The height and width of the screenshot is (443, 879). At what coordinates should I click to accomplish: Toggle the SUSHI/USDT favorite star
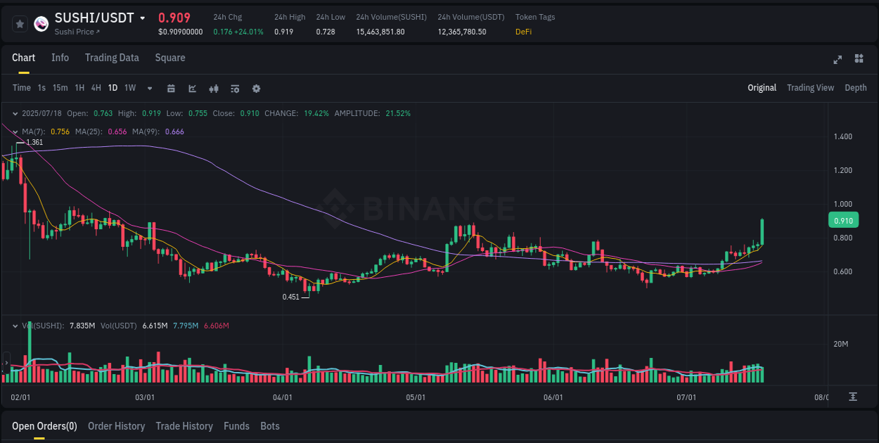20,23
